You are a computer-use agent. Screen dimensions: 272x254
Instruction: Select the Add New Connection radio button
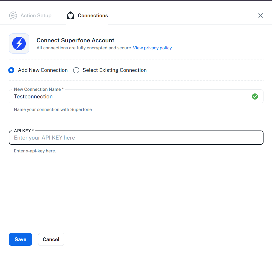pyautogui.click(x=11, y=70)
